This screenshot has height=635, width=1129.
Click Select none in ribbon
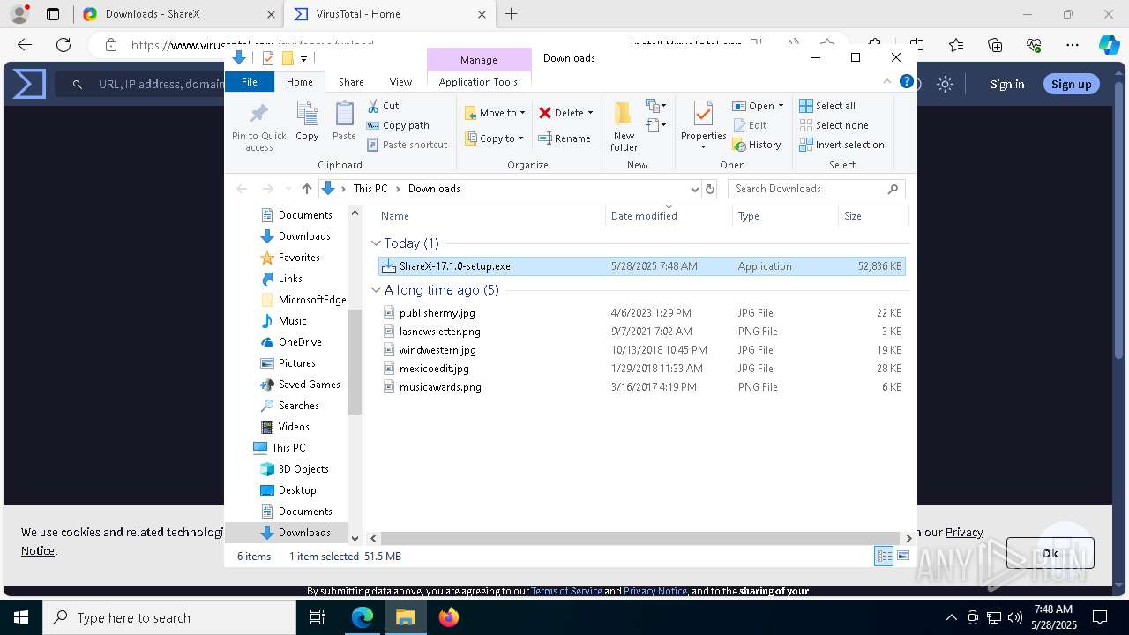[834, 125]
